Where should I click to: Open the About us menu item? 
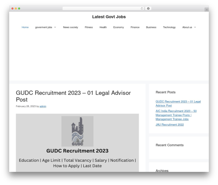187,27
